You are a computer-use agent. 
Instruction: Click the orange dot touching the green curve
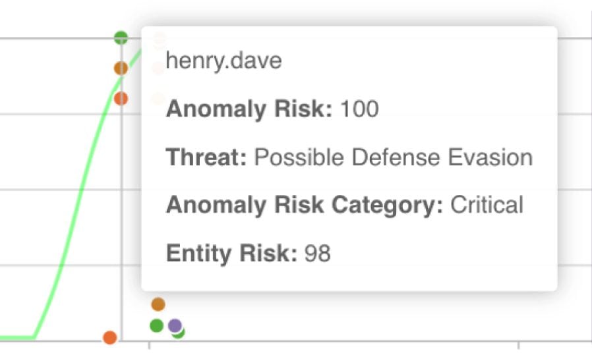[x=121, y=99]
